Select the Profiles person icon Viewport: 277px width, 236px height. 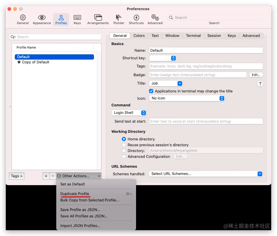61,17
